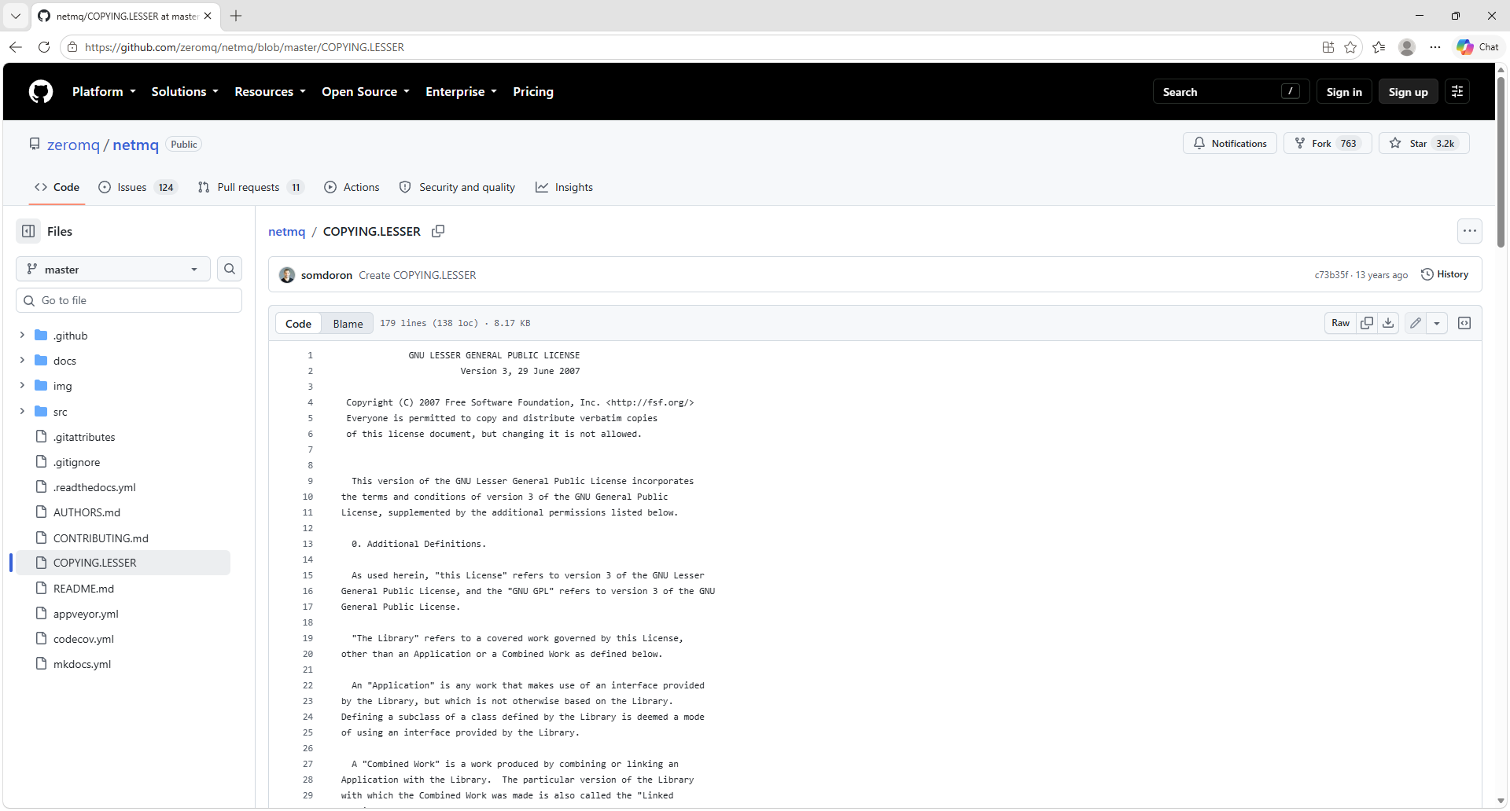The height and width of the screenshot is (811, 1510).
Task: Go back in the browser
Action: coord(16,47)
